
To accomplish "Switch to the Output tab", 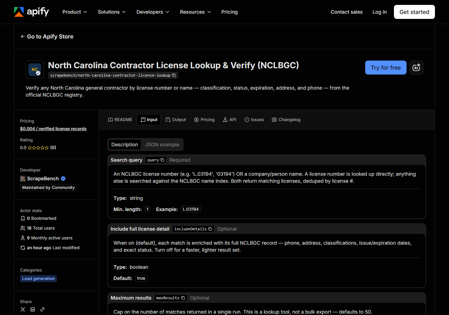I will point(176,120).
